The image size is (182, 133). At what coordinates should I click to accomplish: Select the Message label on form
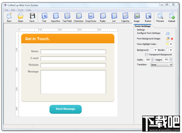(33, 72)
